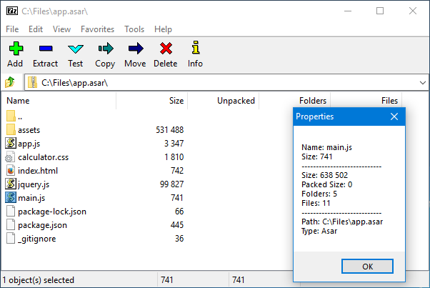The height and width of the screenshot is (288, 430).
Task: Select the assets folder
Action: (x=29, y=130)
